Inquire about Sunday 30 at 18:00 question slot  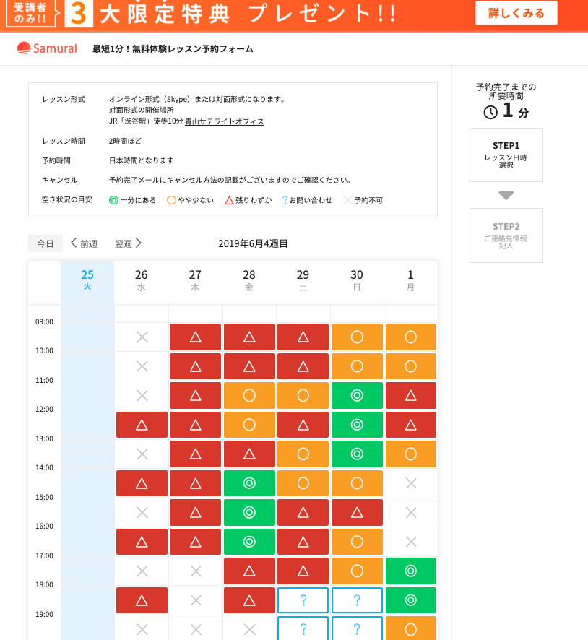(x=357, y=600)
